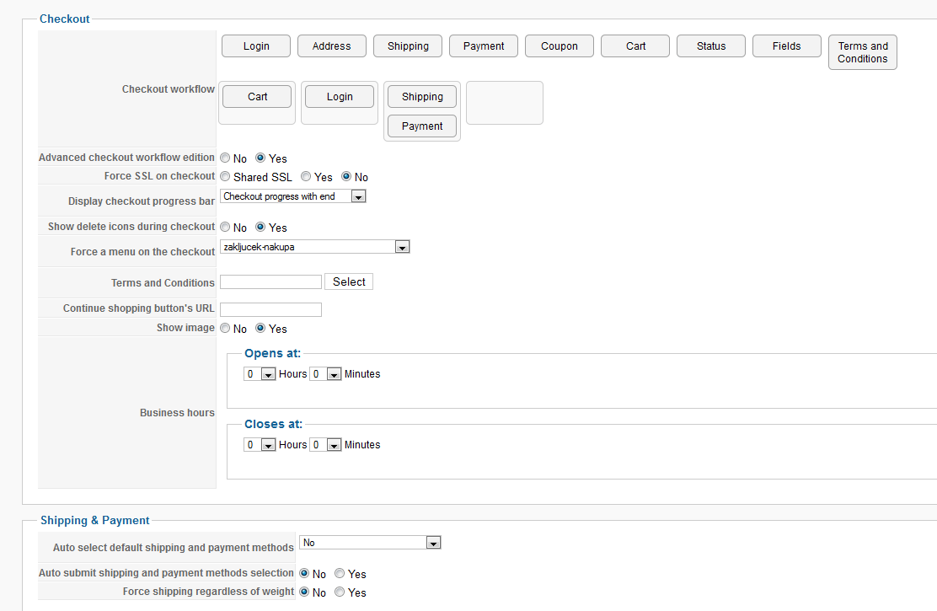Click the Status workflow block button

[711, 46]
